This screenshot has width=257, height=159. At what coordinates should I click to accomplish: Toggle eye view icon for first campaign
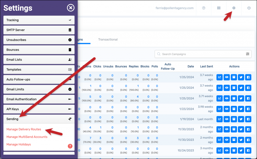point(227,77)
